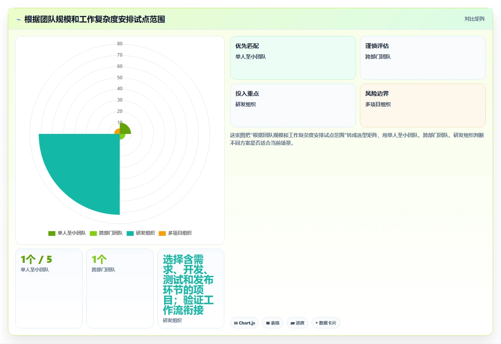Click the dark green 单人至小团队 chart segment

click(x=124, y=130)
